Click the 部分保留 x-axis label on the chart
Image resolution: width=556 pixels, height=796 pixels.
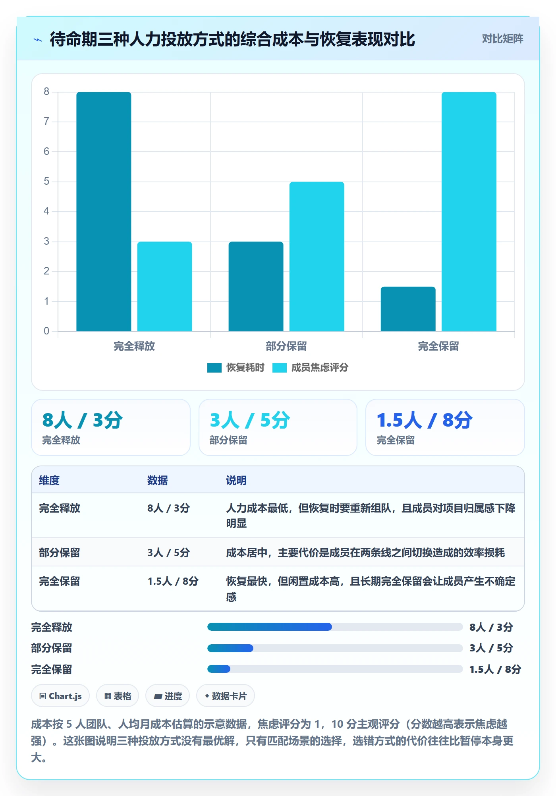coord(286,346)
